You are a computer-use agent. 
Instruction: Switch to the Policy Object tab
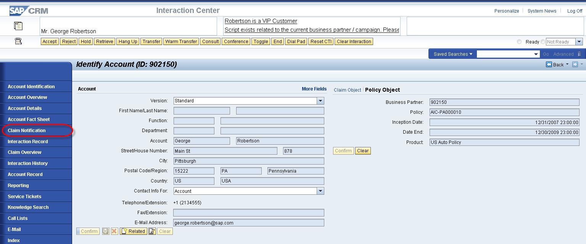pos(383,90)
